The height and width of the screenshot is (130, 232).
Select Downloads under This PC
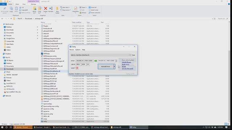coord(10,69)
